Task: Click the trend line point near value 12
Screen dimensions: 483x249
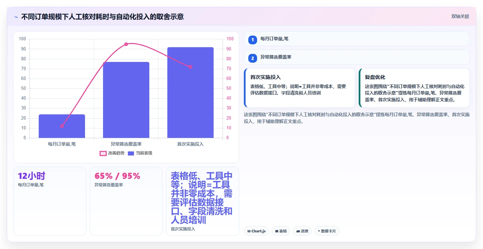Action: [62, 126]
